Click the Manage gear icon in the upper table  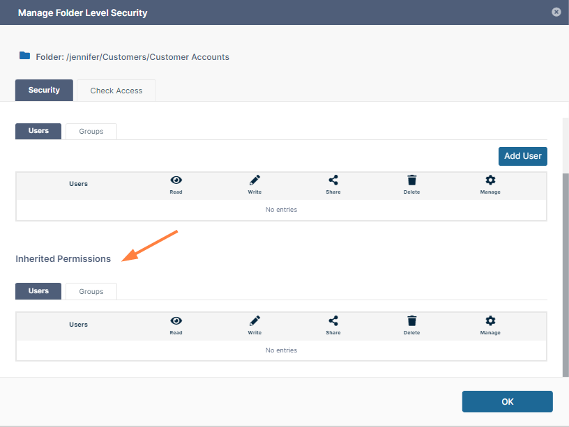(x=490, y=180)
